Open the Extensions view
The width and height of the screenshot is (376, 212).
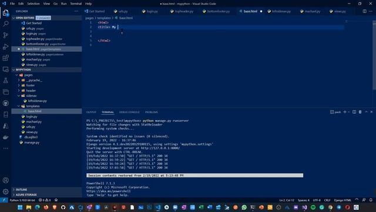[5, 58]
